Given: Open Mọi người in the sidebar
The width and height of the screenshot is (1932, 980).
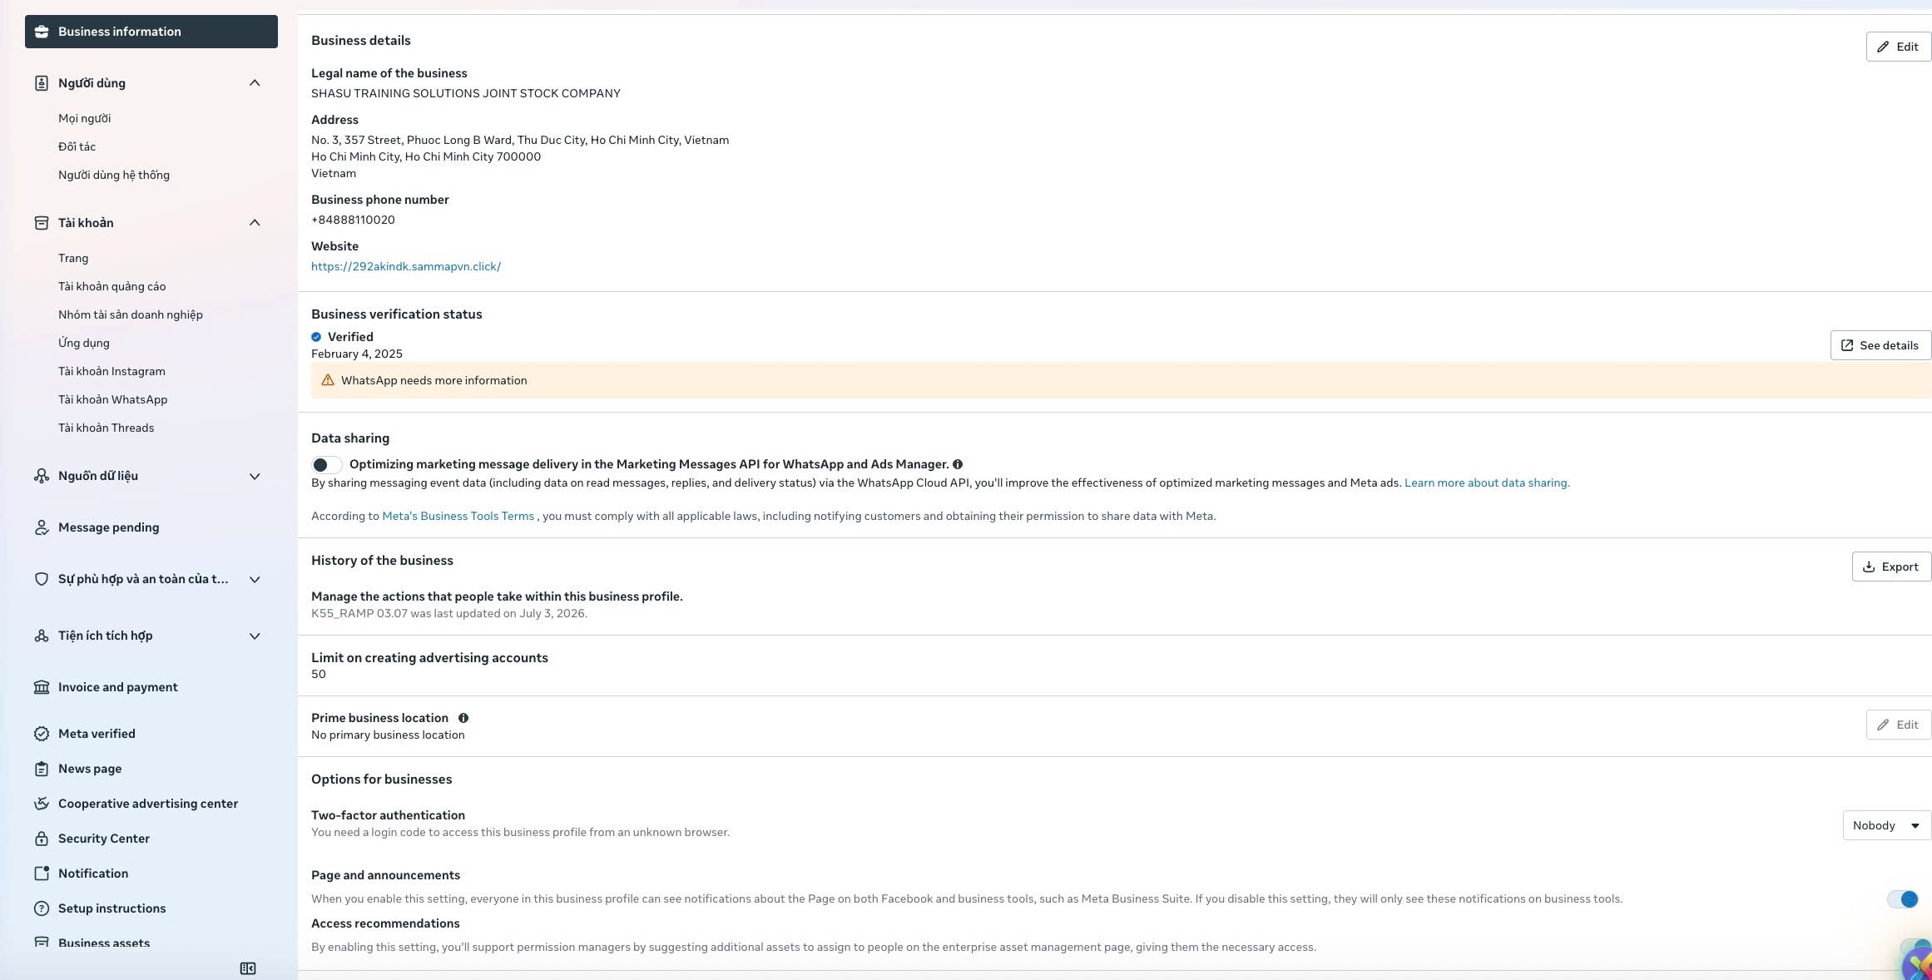Looking at the screenshot, I should coord(85,118).
